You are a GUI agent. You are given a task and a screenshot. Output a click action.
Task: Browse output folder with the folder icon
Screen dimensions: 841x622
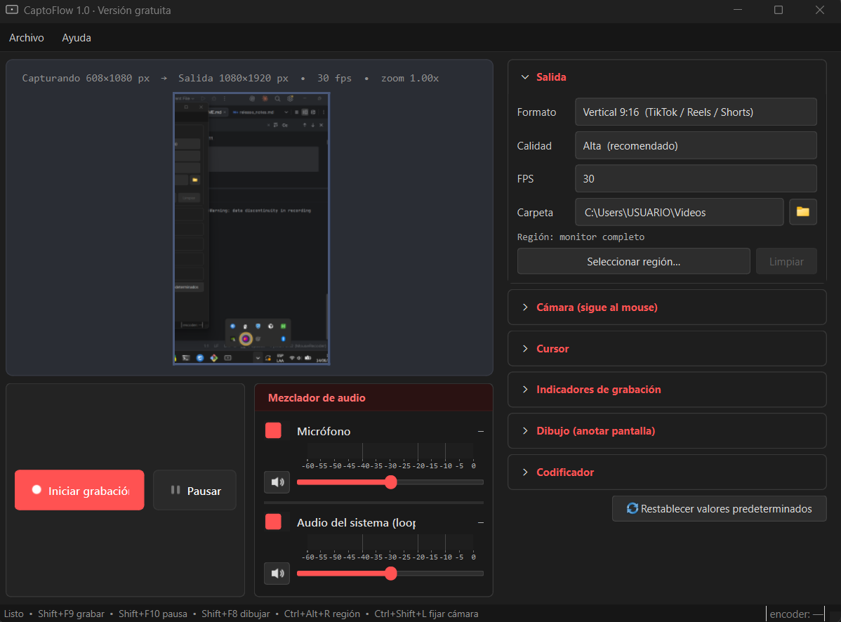[802, 212]
